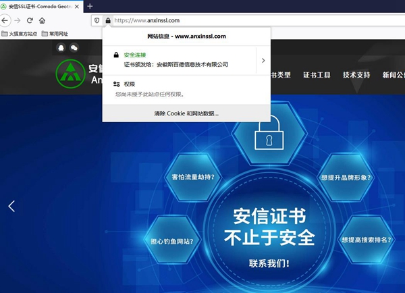Screen dimensions: 405x293
Task: Open a new tab with plus button
Action: click(x=90, y=6)
